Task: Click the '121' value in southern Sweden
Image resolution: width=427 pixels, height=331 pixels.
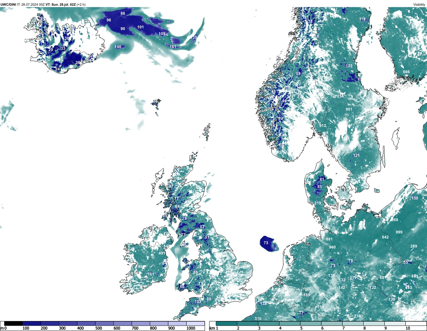Action: point(357,155)
